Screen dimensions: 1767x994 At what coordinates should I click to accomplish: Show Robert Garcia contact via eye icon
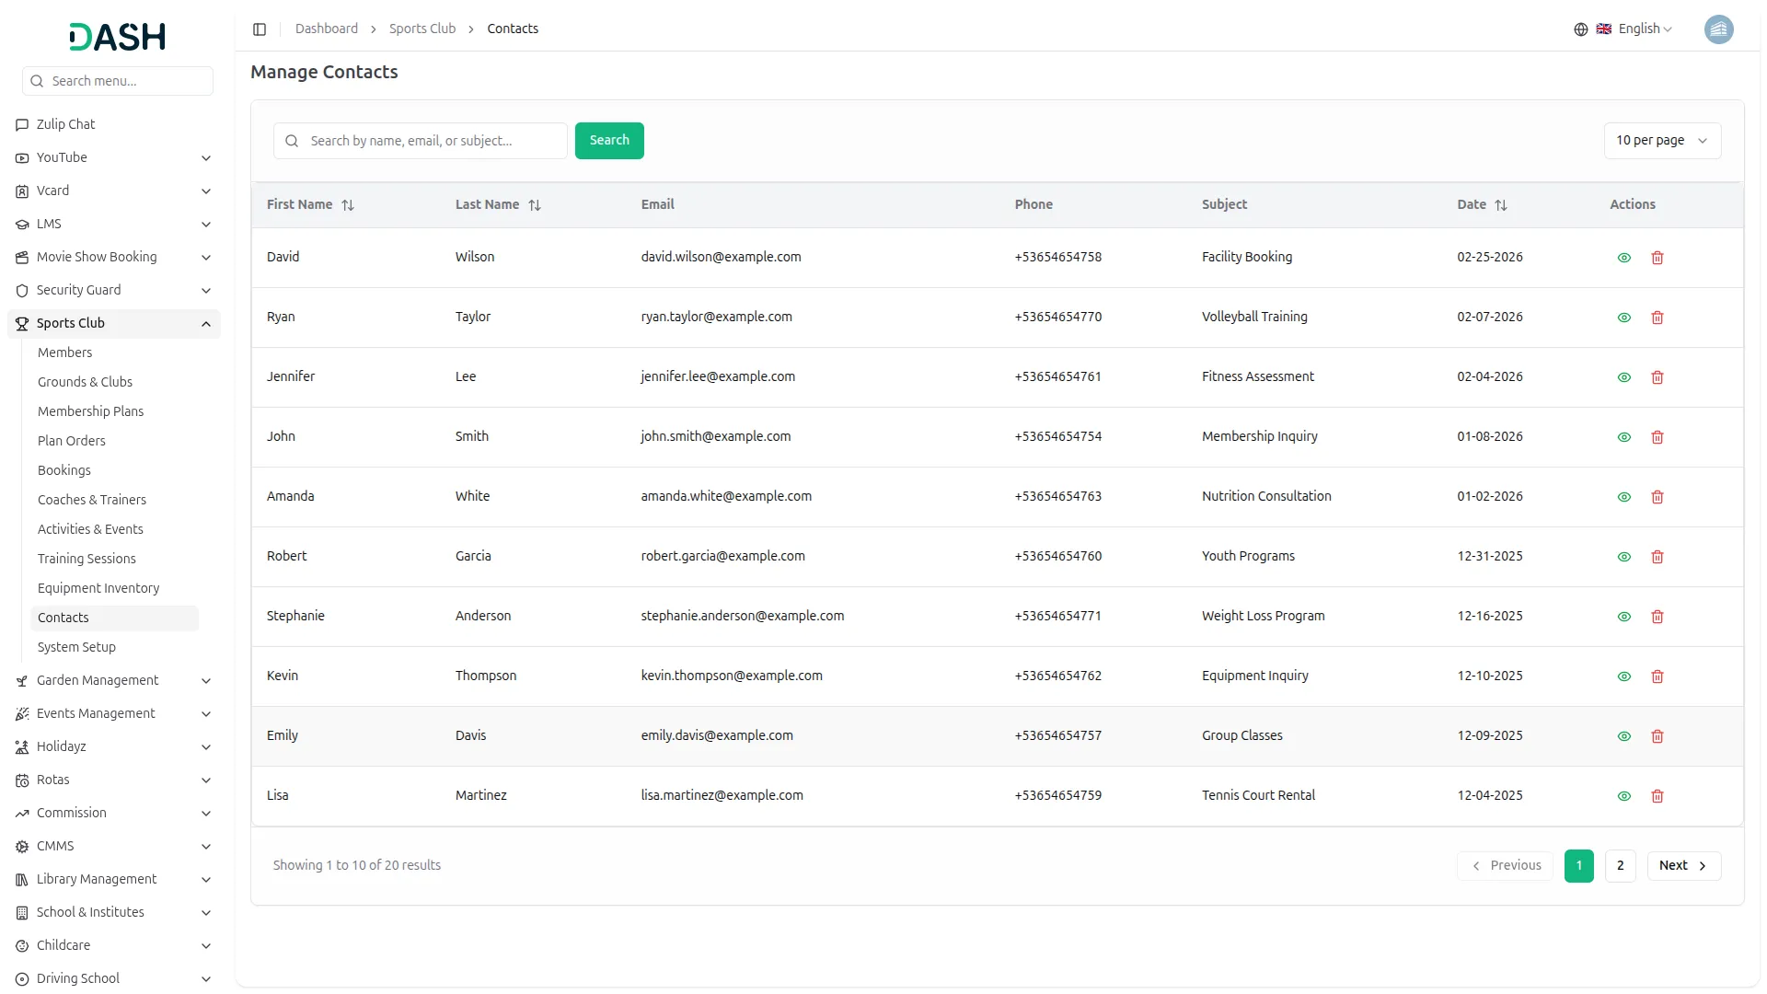pyautogui.click(x=1624, y=557)
